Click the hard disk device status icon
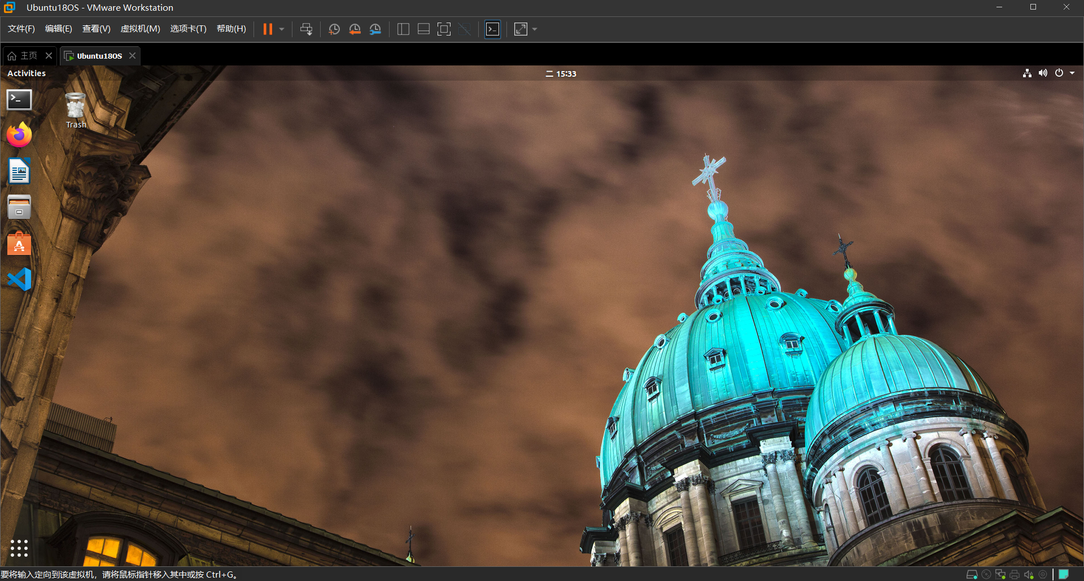Screen dimensions: 1084x581 (972, 575)
